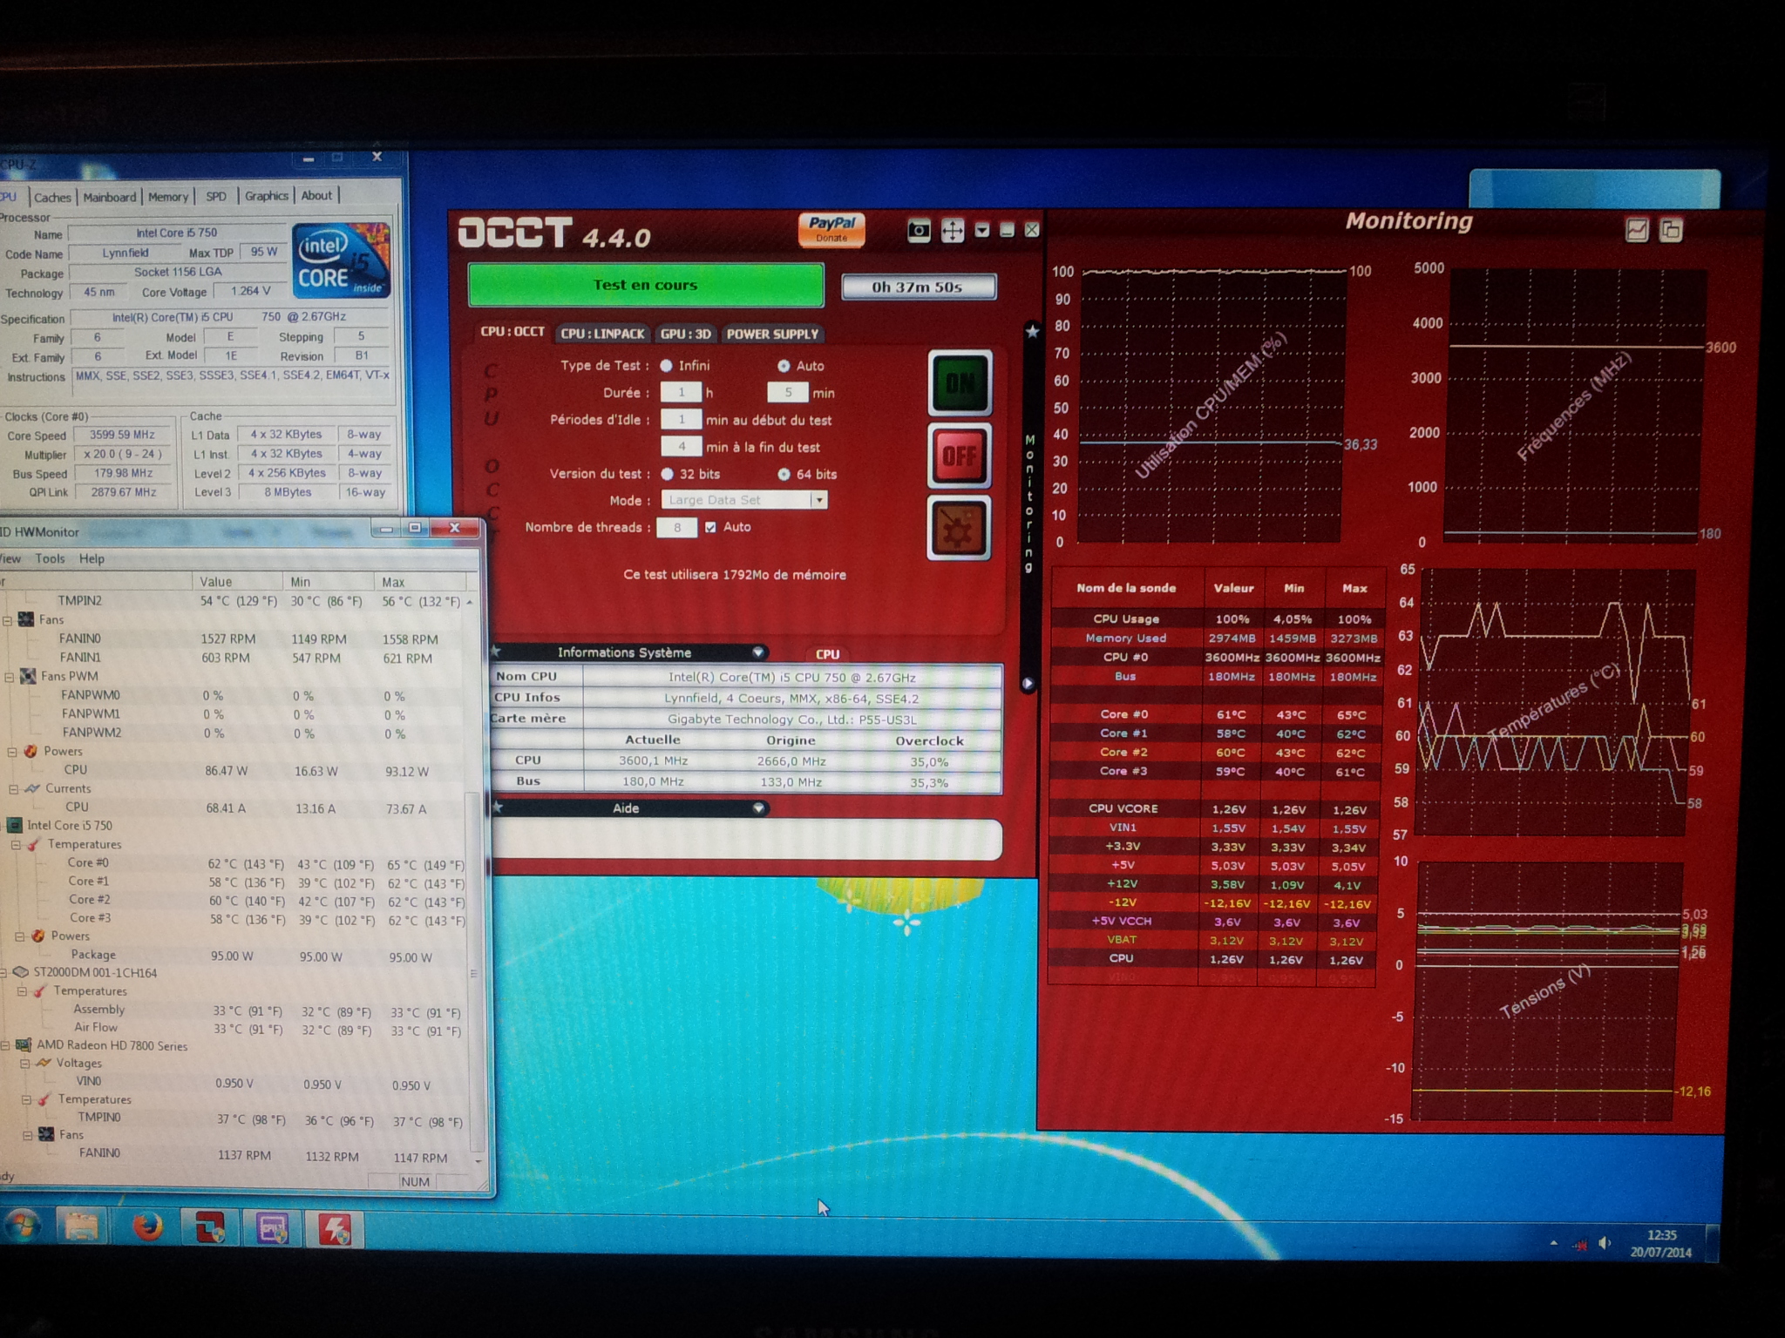Screen dimensions: 1785x1338
Task: Switch to the CPU:LINPACK tab
Action: click(x=602, y=334)
